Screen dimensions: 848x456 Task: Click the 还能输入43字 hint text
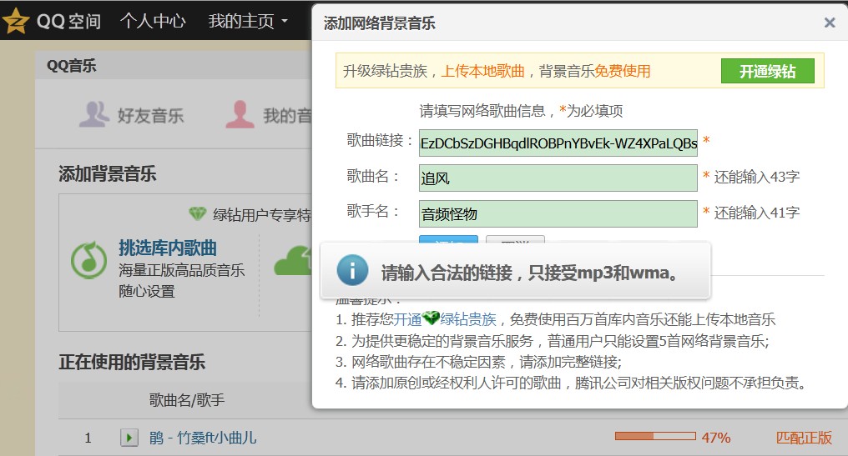pyautogui.click(x=756, y=178)
